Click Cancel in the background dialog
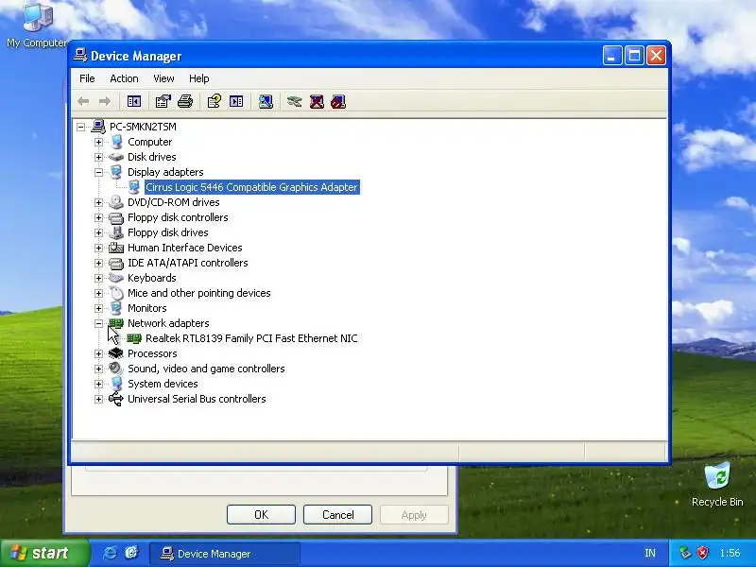The width and height of the screenshot is (756, 567). coord(337,515)
